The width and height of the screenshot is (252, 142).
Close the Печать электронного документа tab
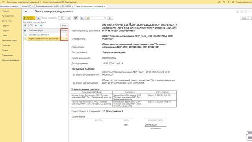pos(104,6)
